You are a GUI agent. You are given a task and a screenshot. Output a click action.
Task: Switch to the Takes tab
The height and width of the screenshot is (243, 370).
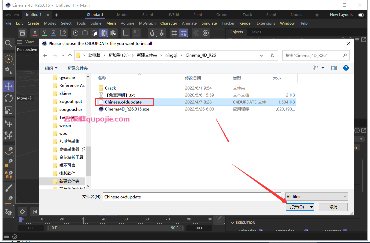(256, 32)
